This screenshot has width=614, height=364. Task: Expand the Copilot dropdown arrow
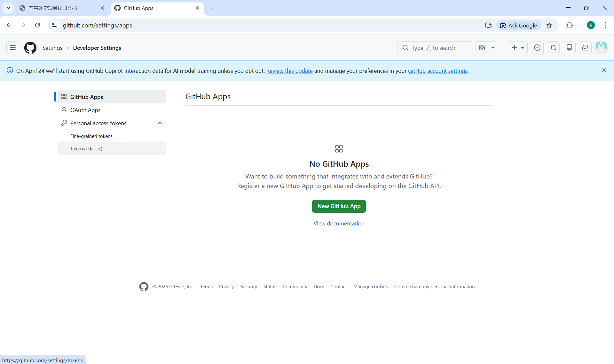click(493, 48)
